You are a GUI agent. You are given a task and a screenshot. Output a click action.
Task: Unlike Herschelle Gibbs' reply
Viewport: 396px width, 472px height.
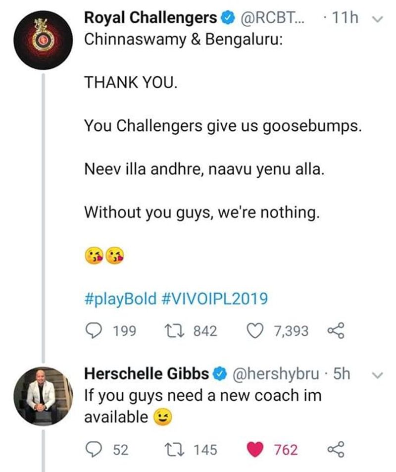[257, 450]
